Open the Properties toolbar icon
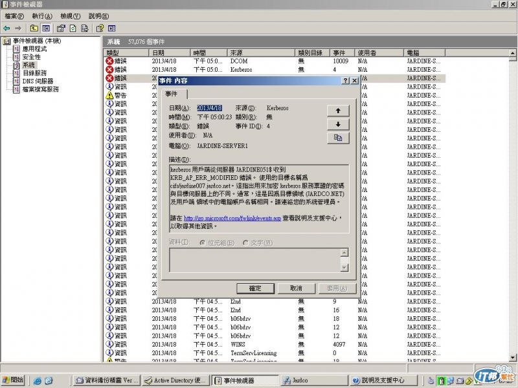 click(x=61, y=28)
